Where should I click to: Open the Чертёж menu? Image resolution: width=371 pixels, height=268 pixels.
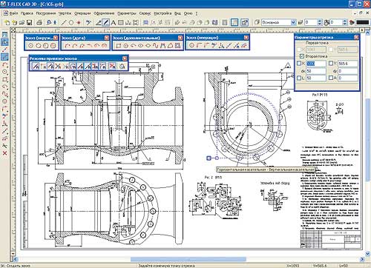click(65, 13)
